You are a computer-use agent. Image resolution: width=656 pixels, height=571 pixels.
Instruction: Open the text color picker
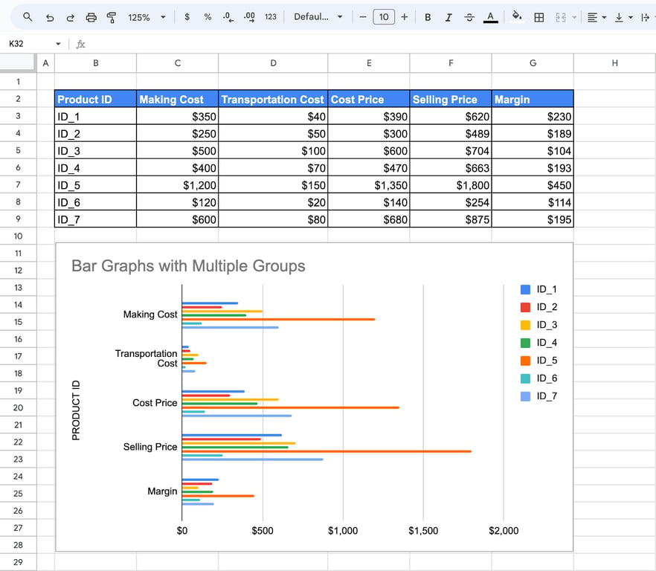[490, 17]
